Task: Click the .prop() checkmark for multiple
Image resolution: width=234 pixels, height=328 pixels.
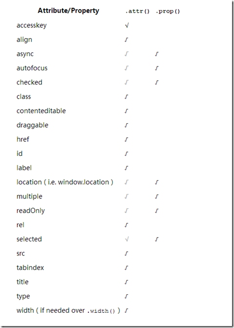Action: pos(157,197)
